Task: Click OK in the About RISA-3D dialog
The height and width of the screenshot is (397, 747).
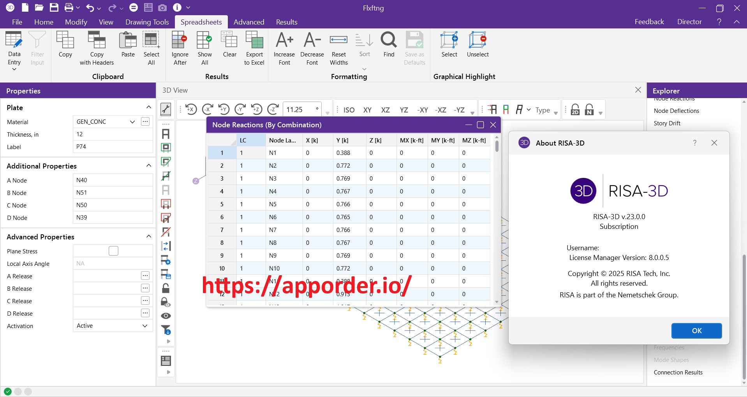Action: coord(696,331)
